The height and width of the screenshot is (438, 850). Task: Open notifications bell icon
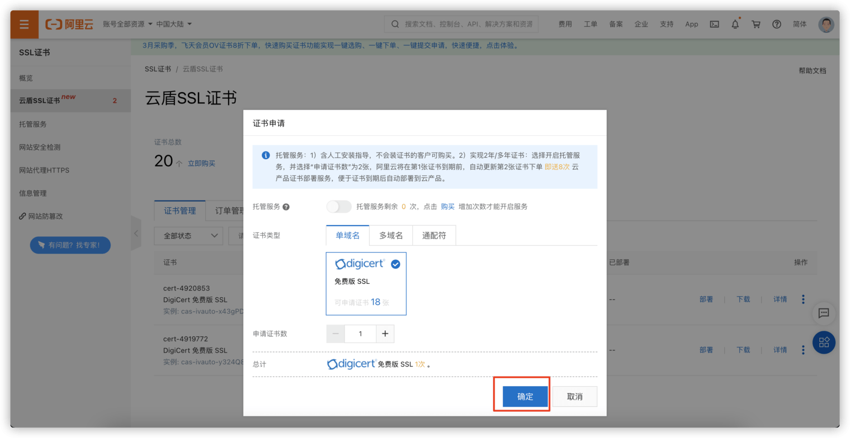(735, 25)
